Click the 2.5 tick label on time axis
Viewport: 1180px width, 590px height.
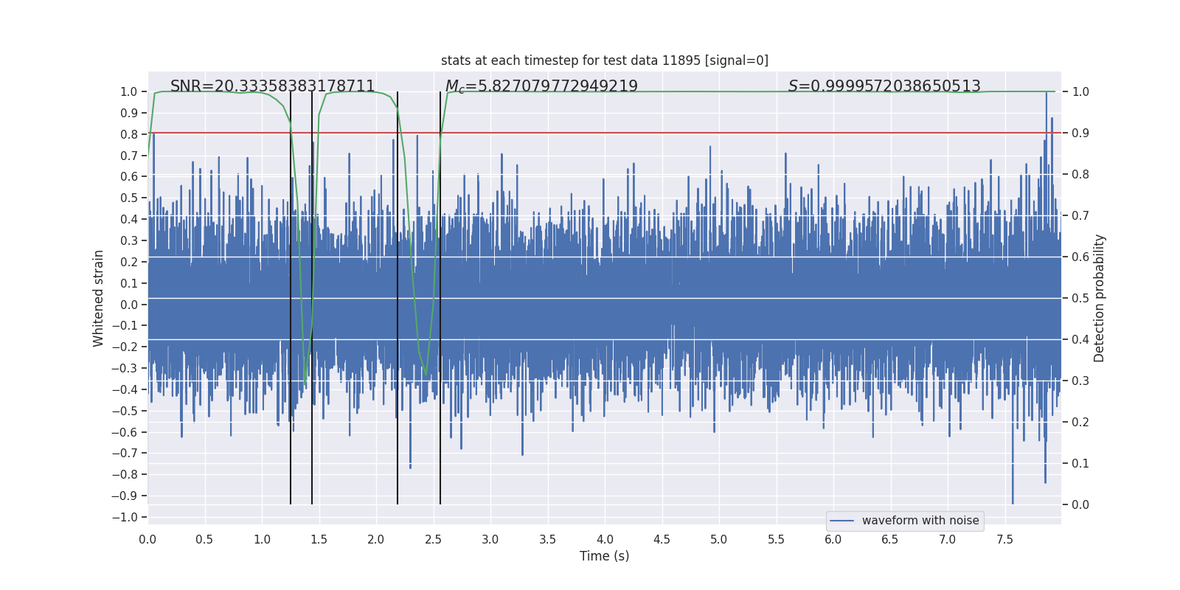(x=433, y=539)
